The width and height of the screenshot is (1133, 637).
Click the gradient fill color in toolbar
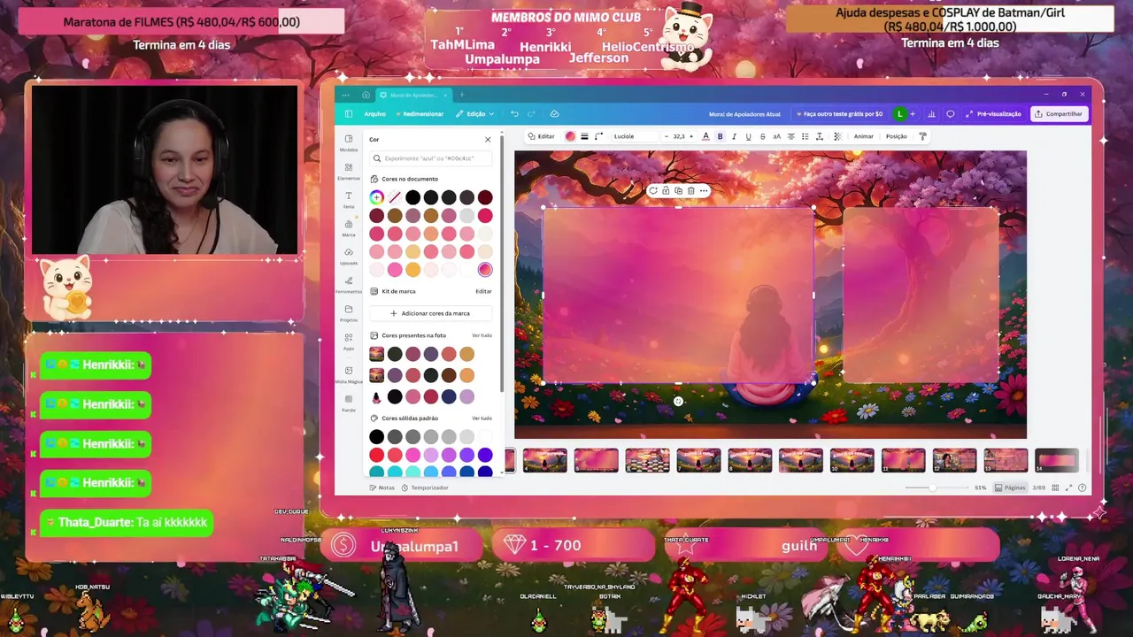(x=570, y=136)
